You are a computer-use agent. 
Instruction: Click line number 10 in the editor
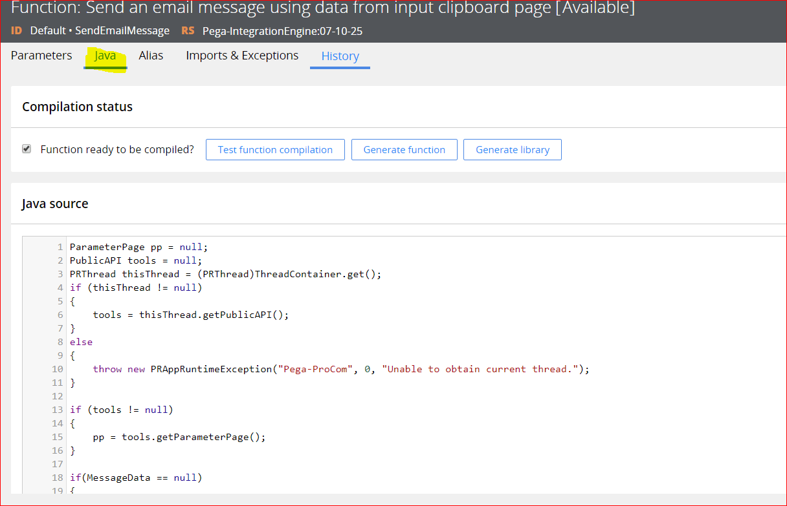(x=58, y=369)
